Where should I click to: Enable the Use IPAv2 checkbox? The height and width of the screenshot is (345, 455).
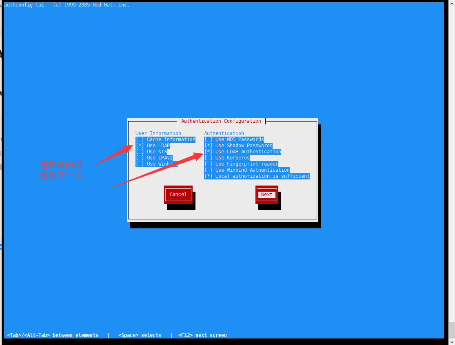(154, 158)
